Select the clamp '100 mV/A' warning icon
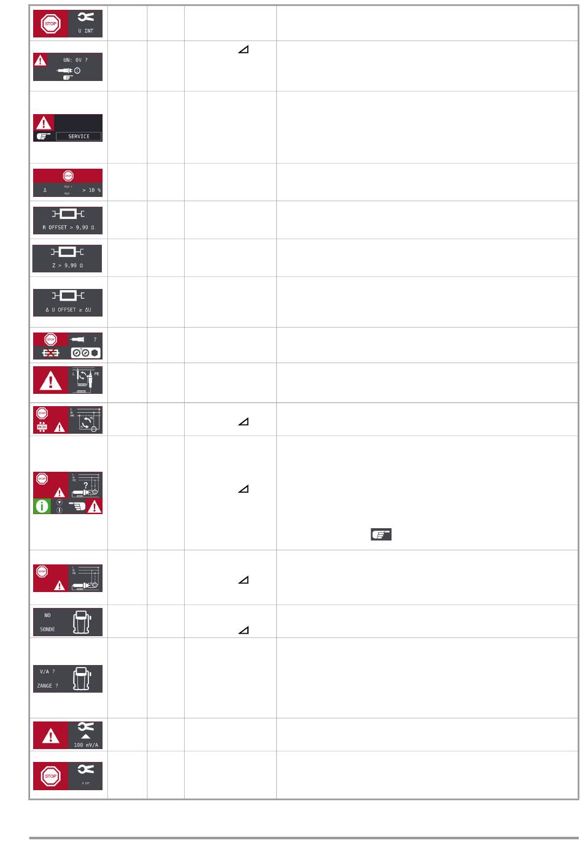Viewport: 583px width, 846px height. click(x=68, y=735)
